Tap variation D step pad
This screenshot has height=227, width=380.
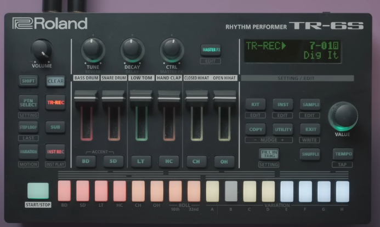(268, 191)
